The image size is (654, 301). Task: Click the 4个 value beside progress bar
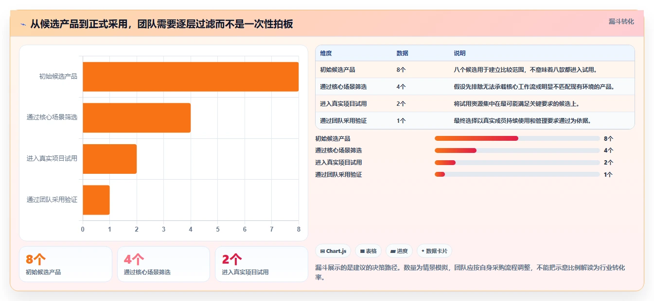tap(608, 150)
